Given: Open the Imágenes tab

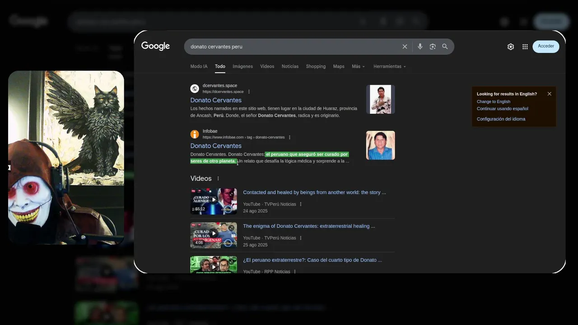Looking at the screenshot, I should [x=242, y=66].
